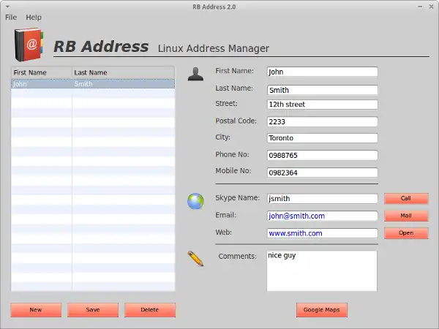Click the Linux Address Manager subtitle
The image size is (439, 329).
point(214,48)
